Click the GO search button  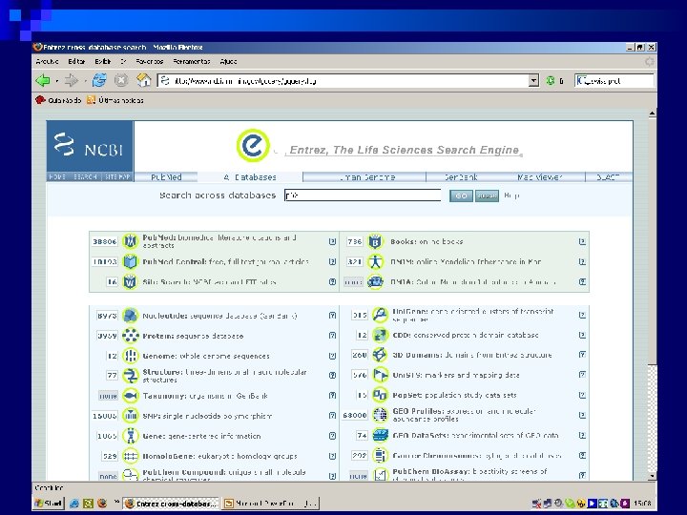460,196
